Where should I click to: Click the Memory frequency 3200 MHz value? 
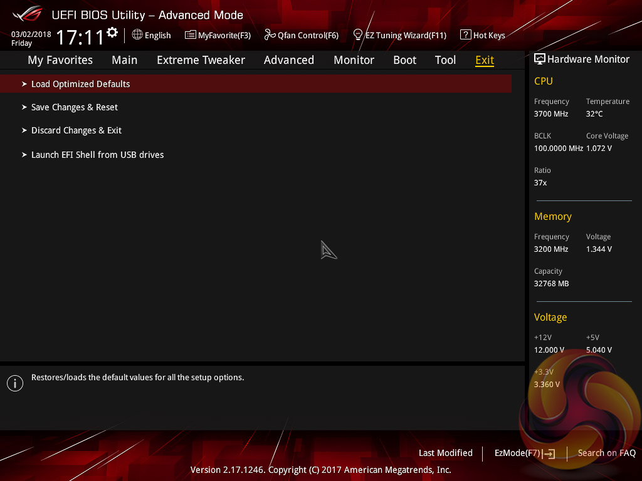(550, 249)
